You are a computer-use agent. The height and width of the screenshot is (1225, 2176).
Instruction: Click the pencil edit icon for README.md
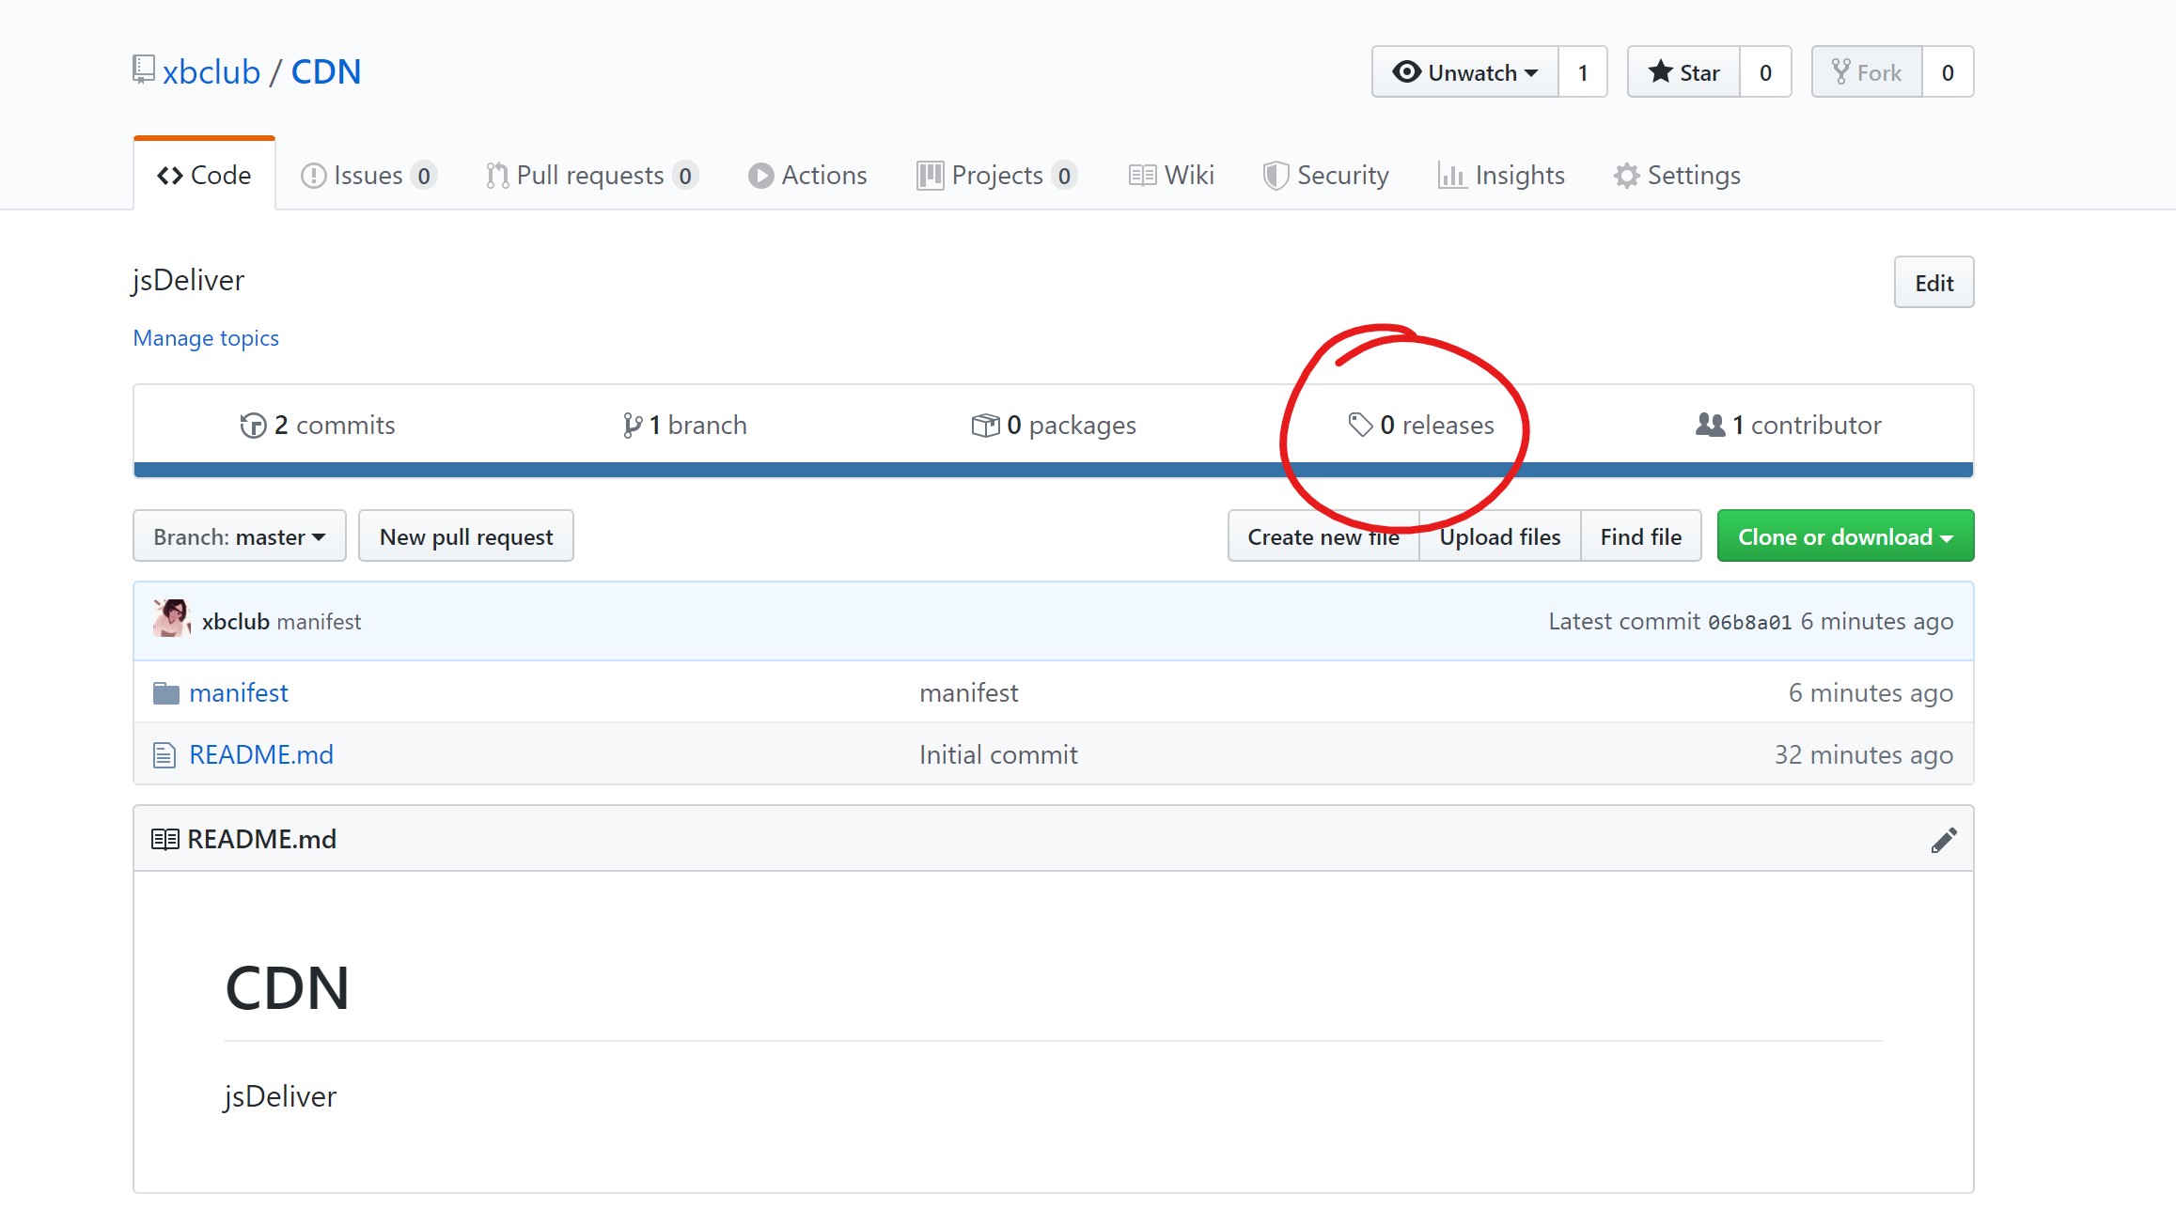point(1943,840)
